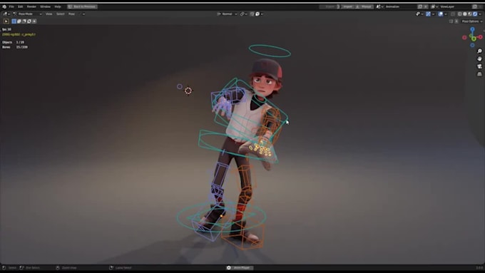Screen dimensions: 485x273
Task: Click the Pinout button in top bar
Action: [364, 6]
